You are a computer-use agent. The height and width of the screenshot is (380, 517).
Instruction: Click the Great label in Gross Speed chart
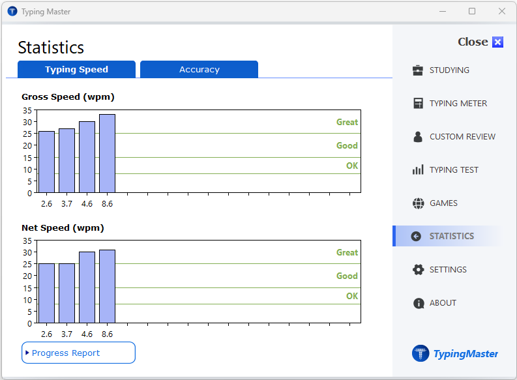pos(347,122)
